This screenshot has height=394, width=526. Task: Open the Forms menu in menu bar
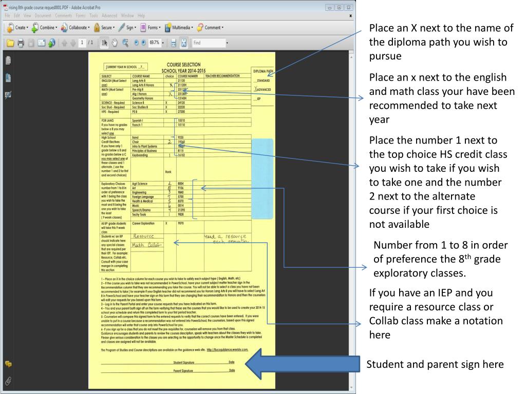click(x=81, y=16)
